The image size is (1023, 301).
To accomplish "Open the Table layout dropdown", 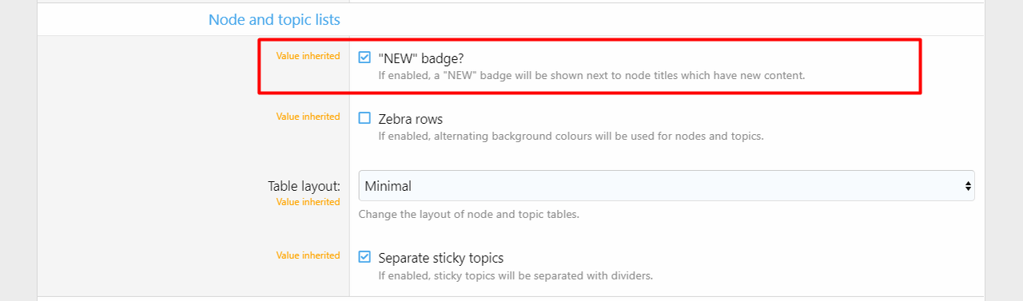I will pyautogui.click(x=667, y=186).
